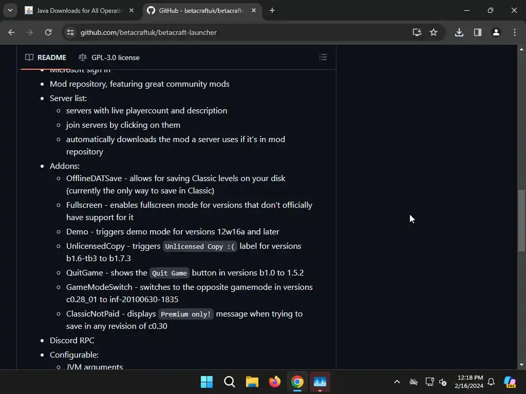The image size is (526, 394).
Task: Click the install app icon in address bar
Action: tap(417, 32)
